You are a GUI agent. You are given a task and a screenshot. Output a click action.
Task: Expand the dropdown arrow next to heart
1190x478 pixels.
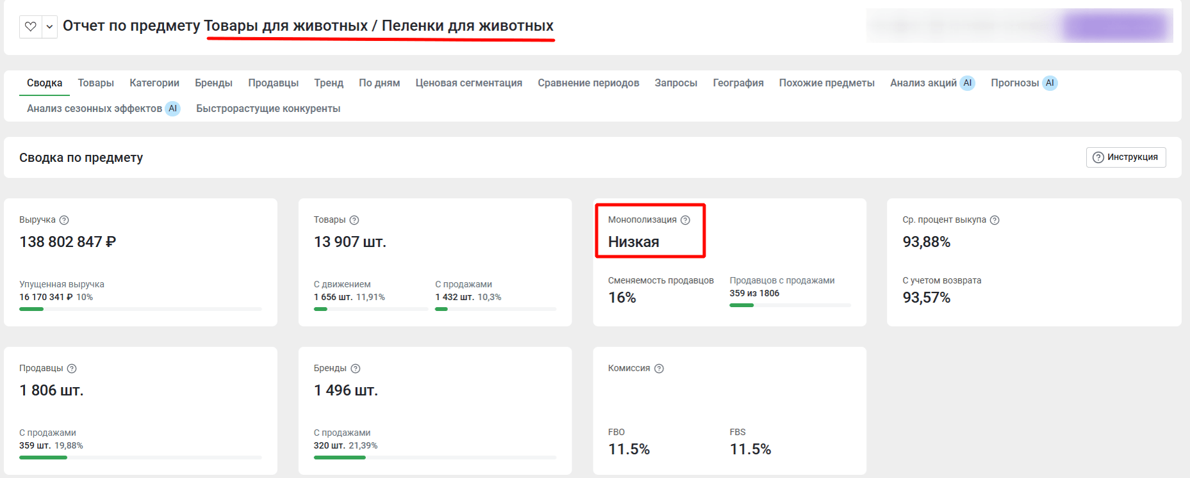(49, 27)
